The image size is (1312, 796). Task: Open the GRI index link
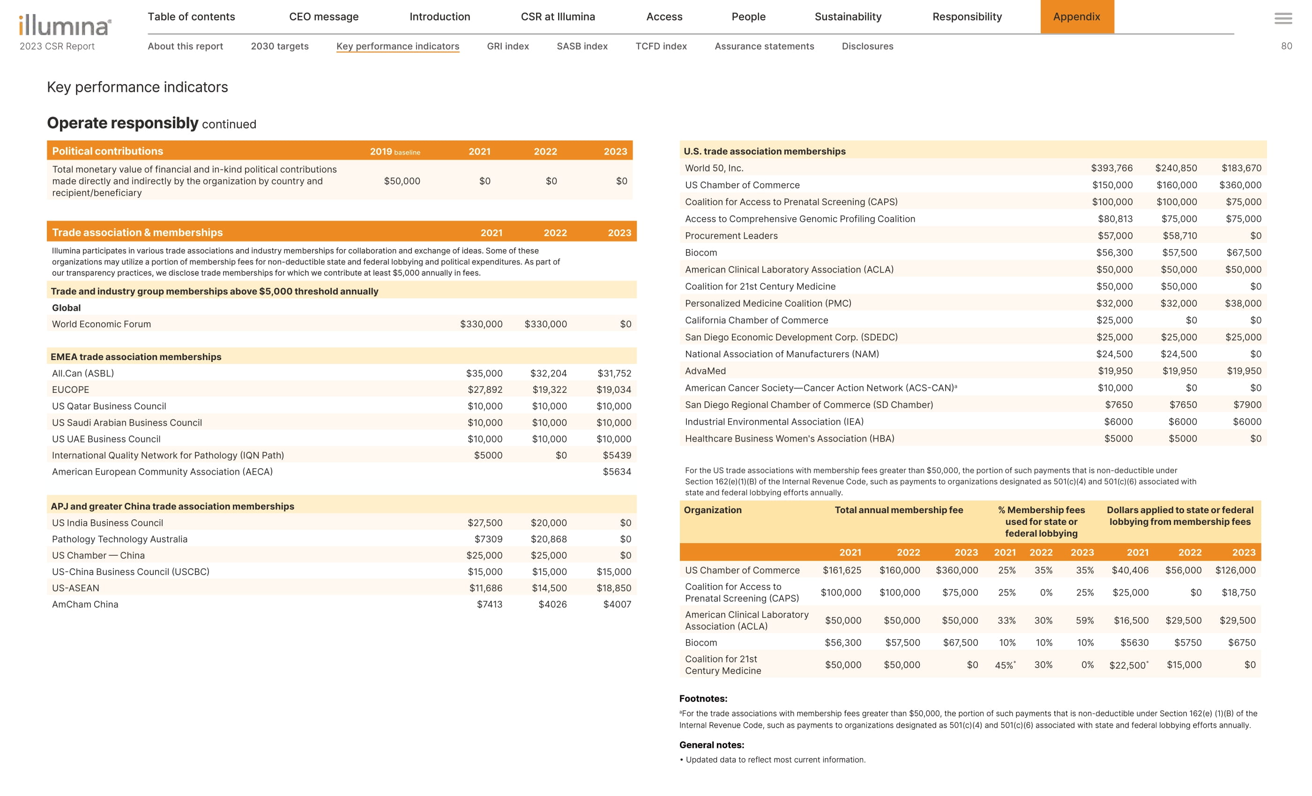(x=507, y=46)
